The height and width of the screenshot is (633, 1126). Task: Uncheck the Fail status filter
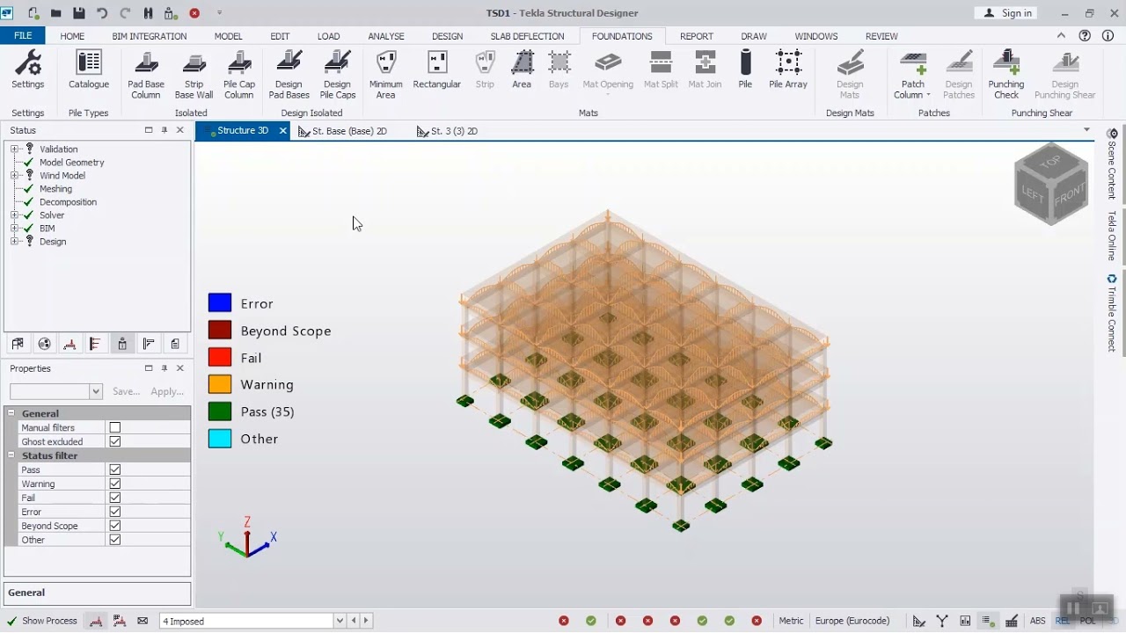point(115,498)
